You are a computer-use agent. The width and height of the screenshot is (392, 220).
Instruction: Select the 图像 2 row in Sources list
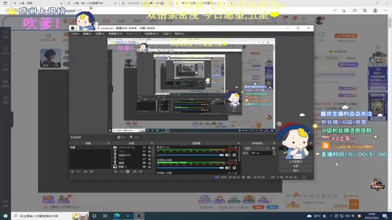(x=132, y=167)
